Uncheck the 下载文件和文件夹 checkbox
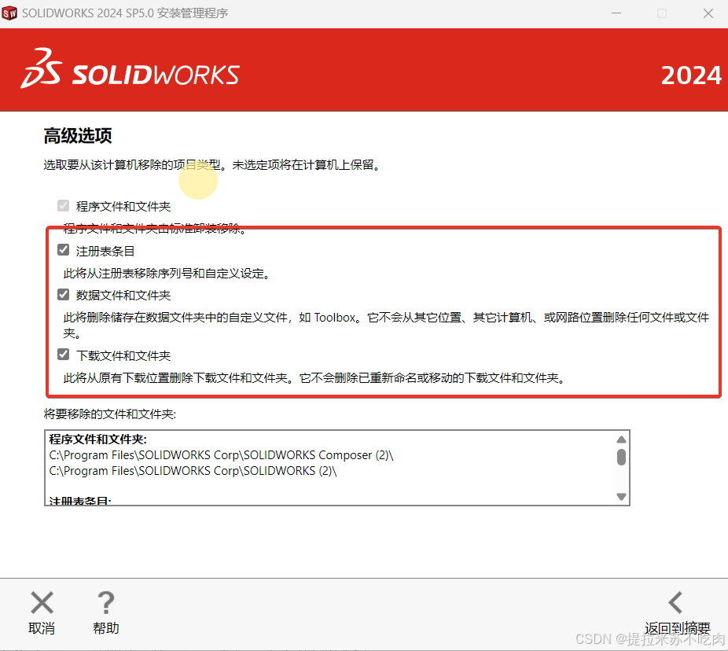 point(64,355)
